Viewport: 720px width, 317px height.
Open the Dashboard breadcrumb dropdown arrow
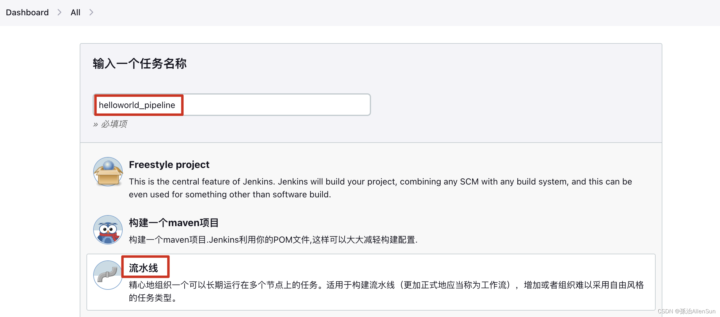click(x=59, y=12)
